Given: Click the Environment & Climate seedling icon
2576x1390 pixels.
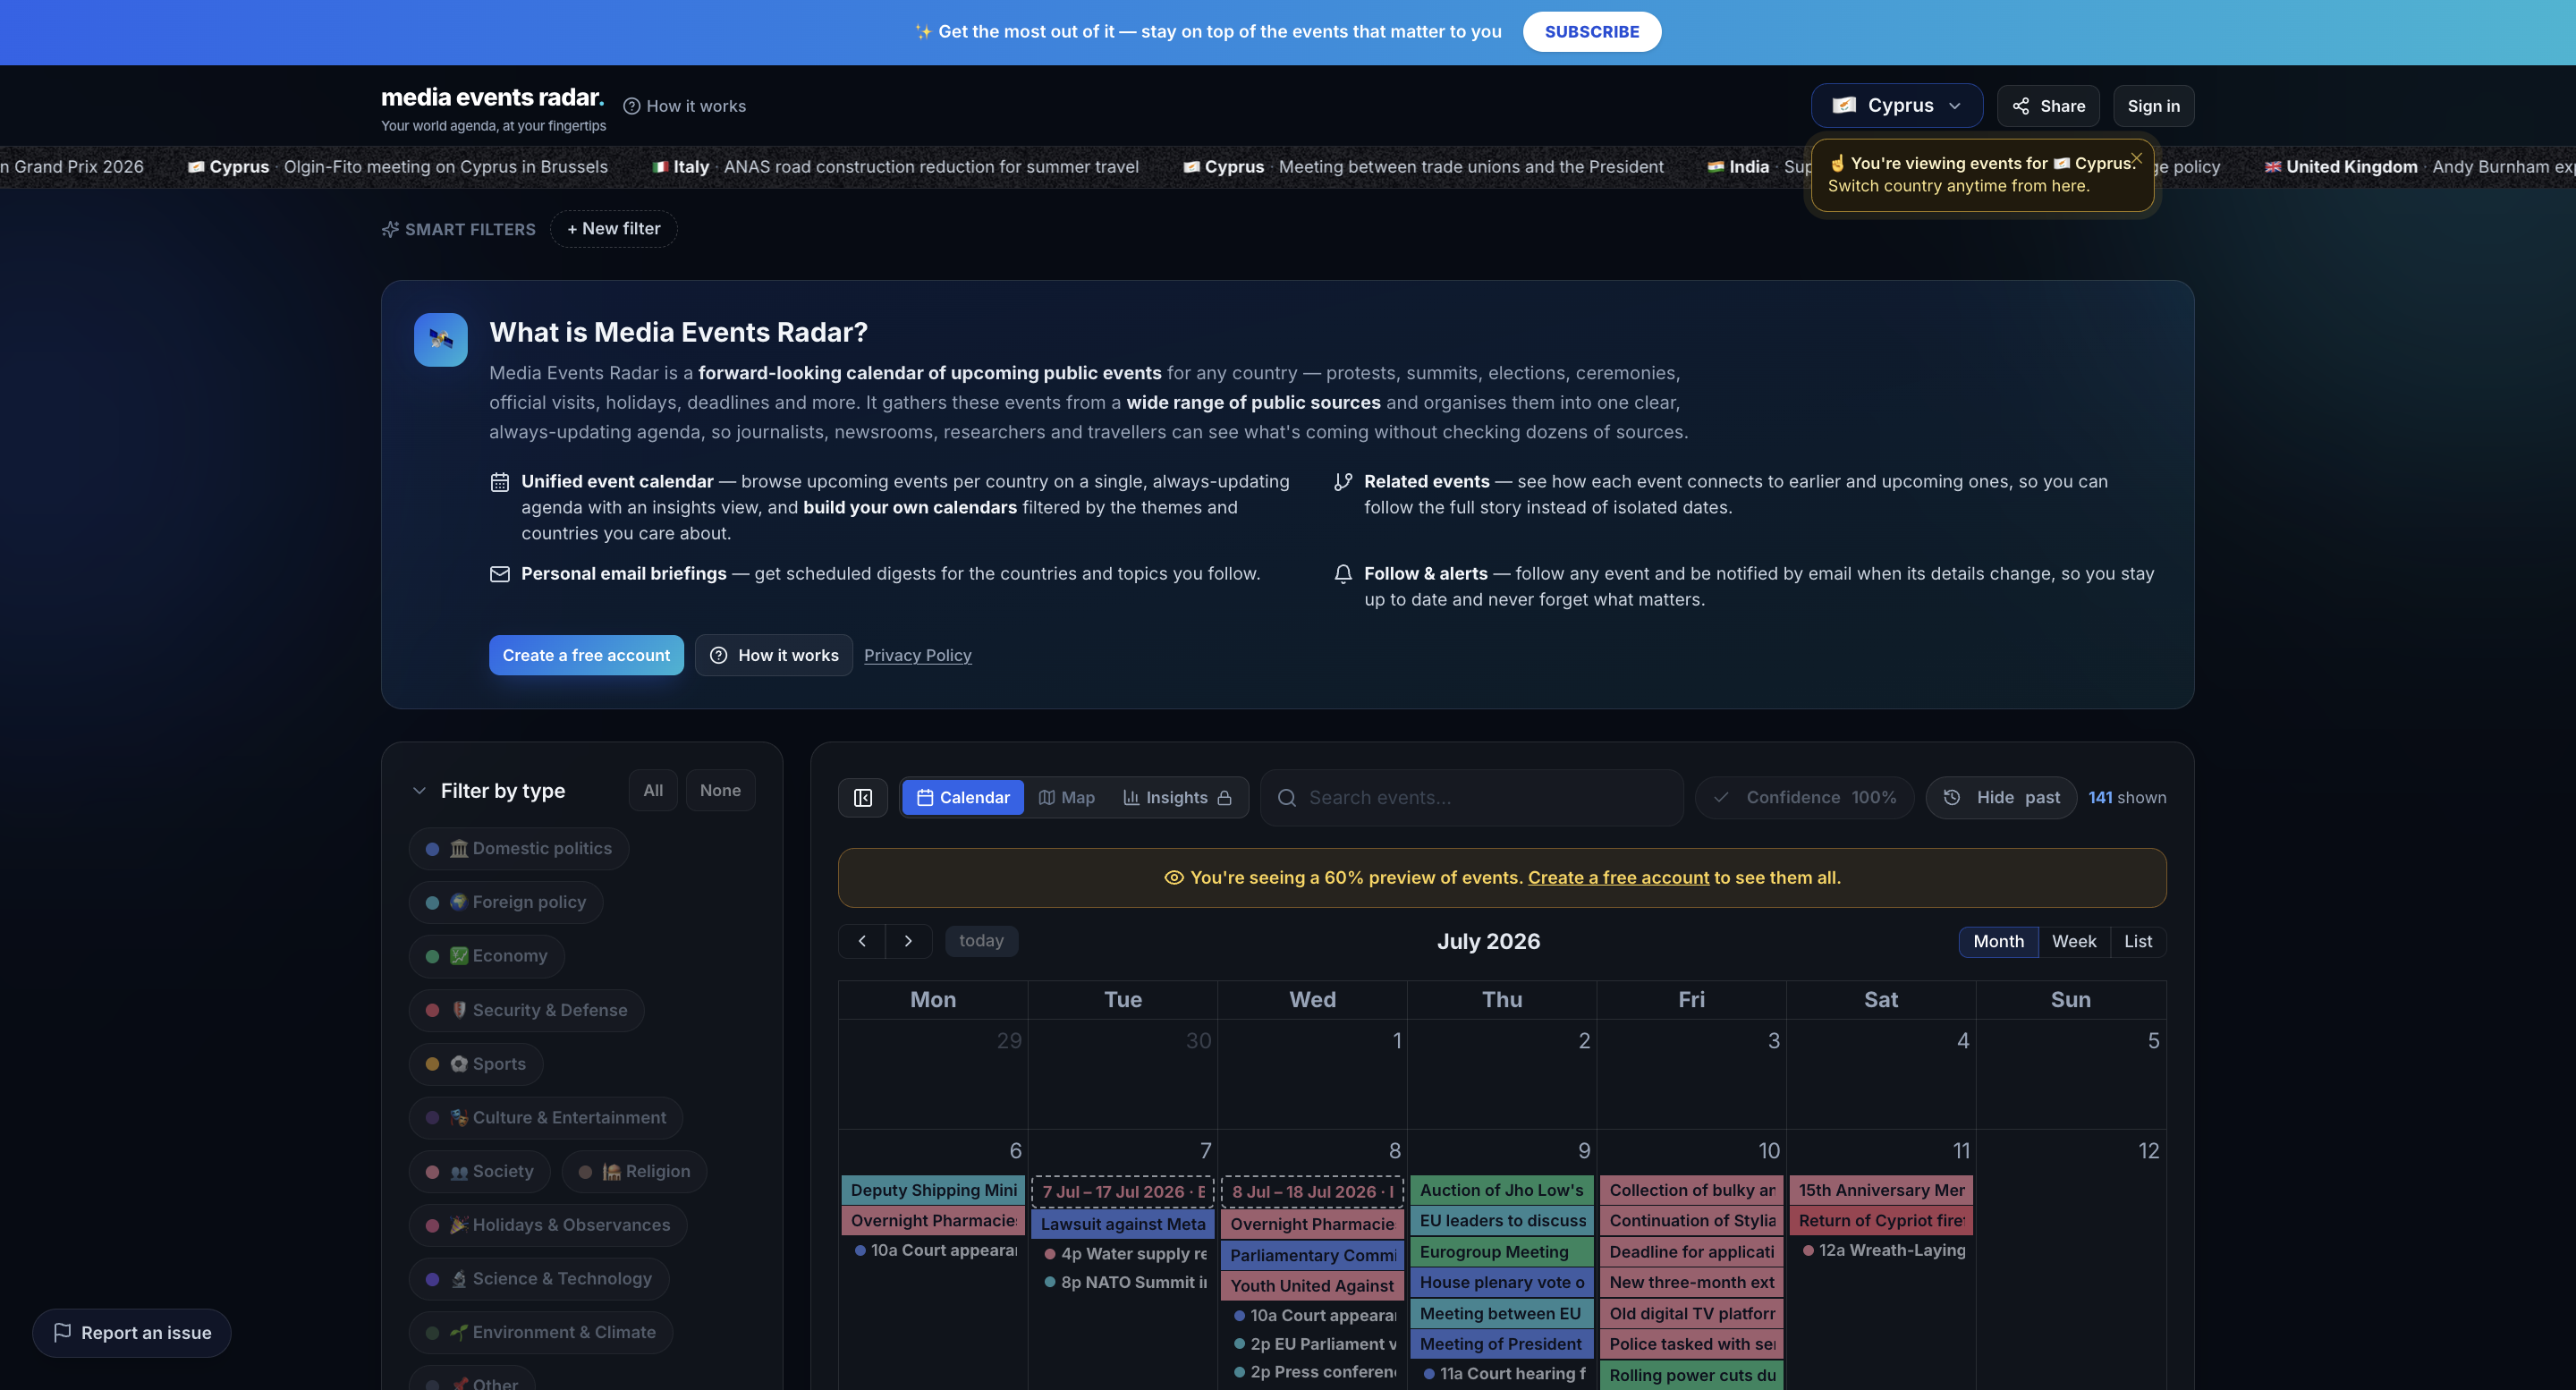Looking at the screenshot, I should [458, 1332].
